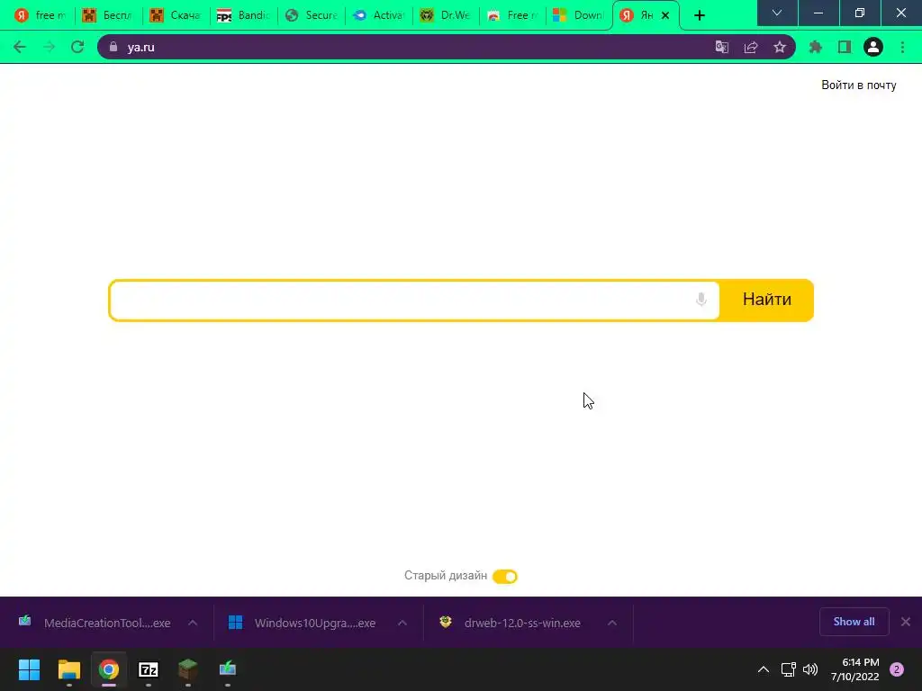Bookmark this page with the star icon
Screen dimensions: 922x691
780,47
